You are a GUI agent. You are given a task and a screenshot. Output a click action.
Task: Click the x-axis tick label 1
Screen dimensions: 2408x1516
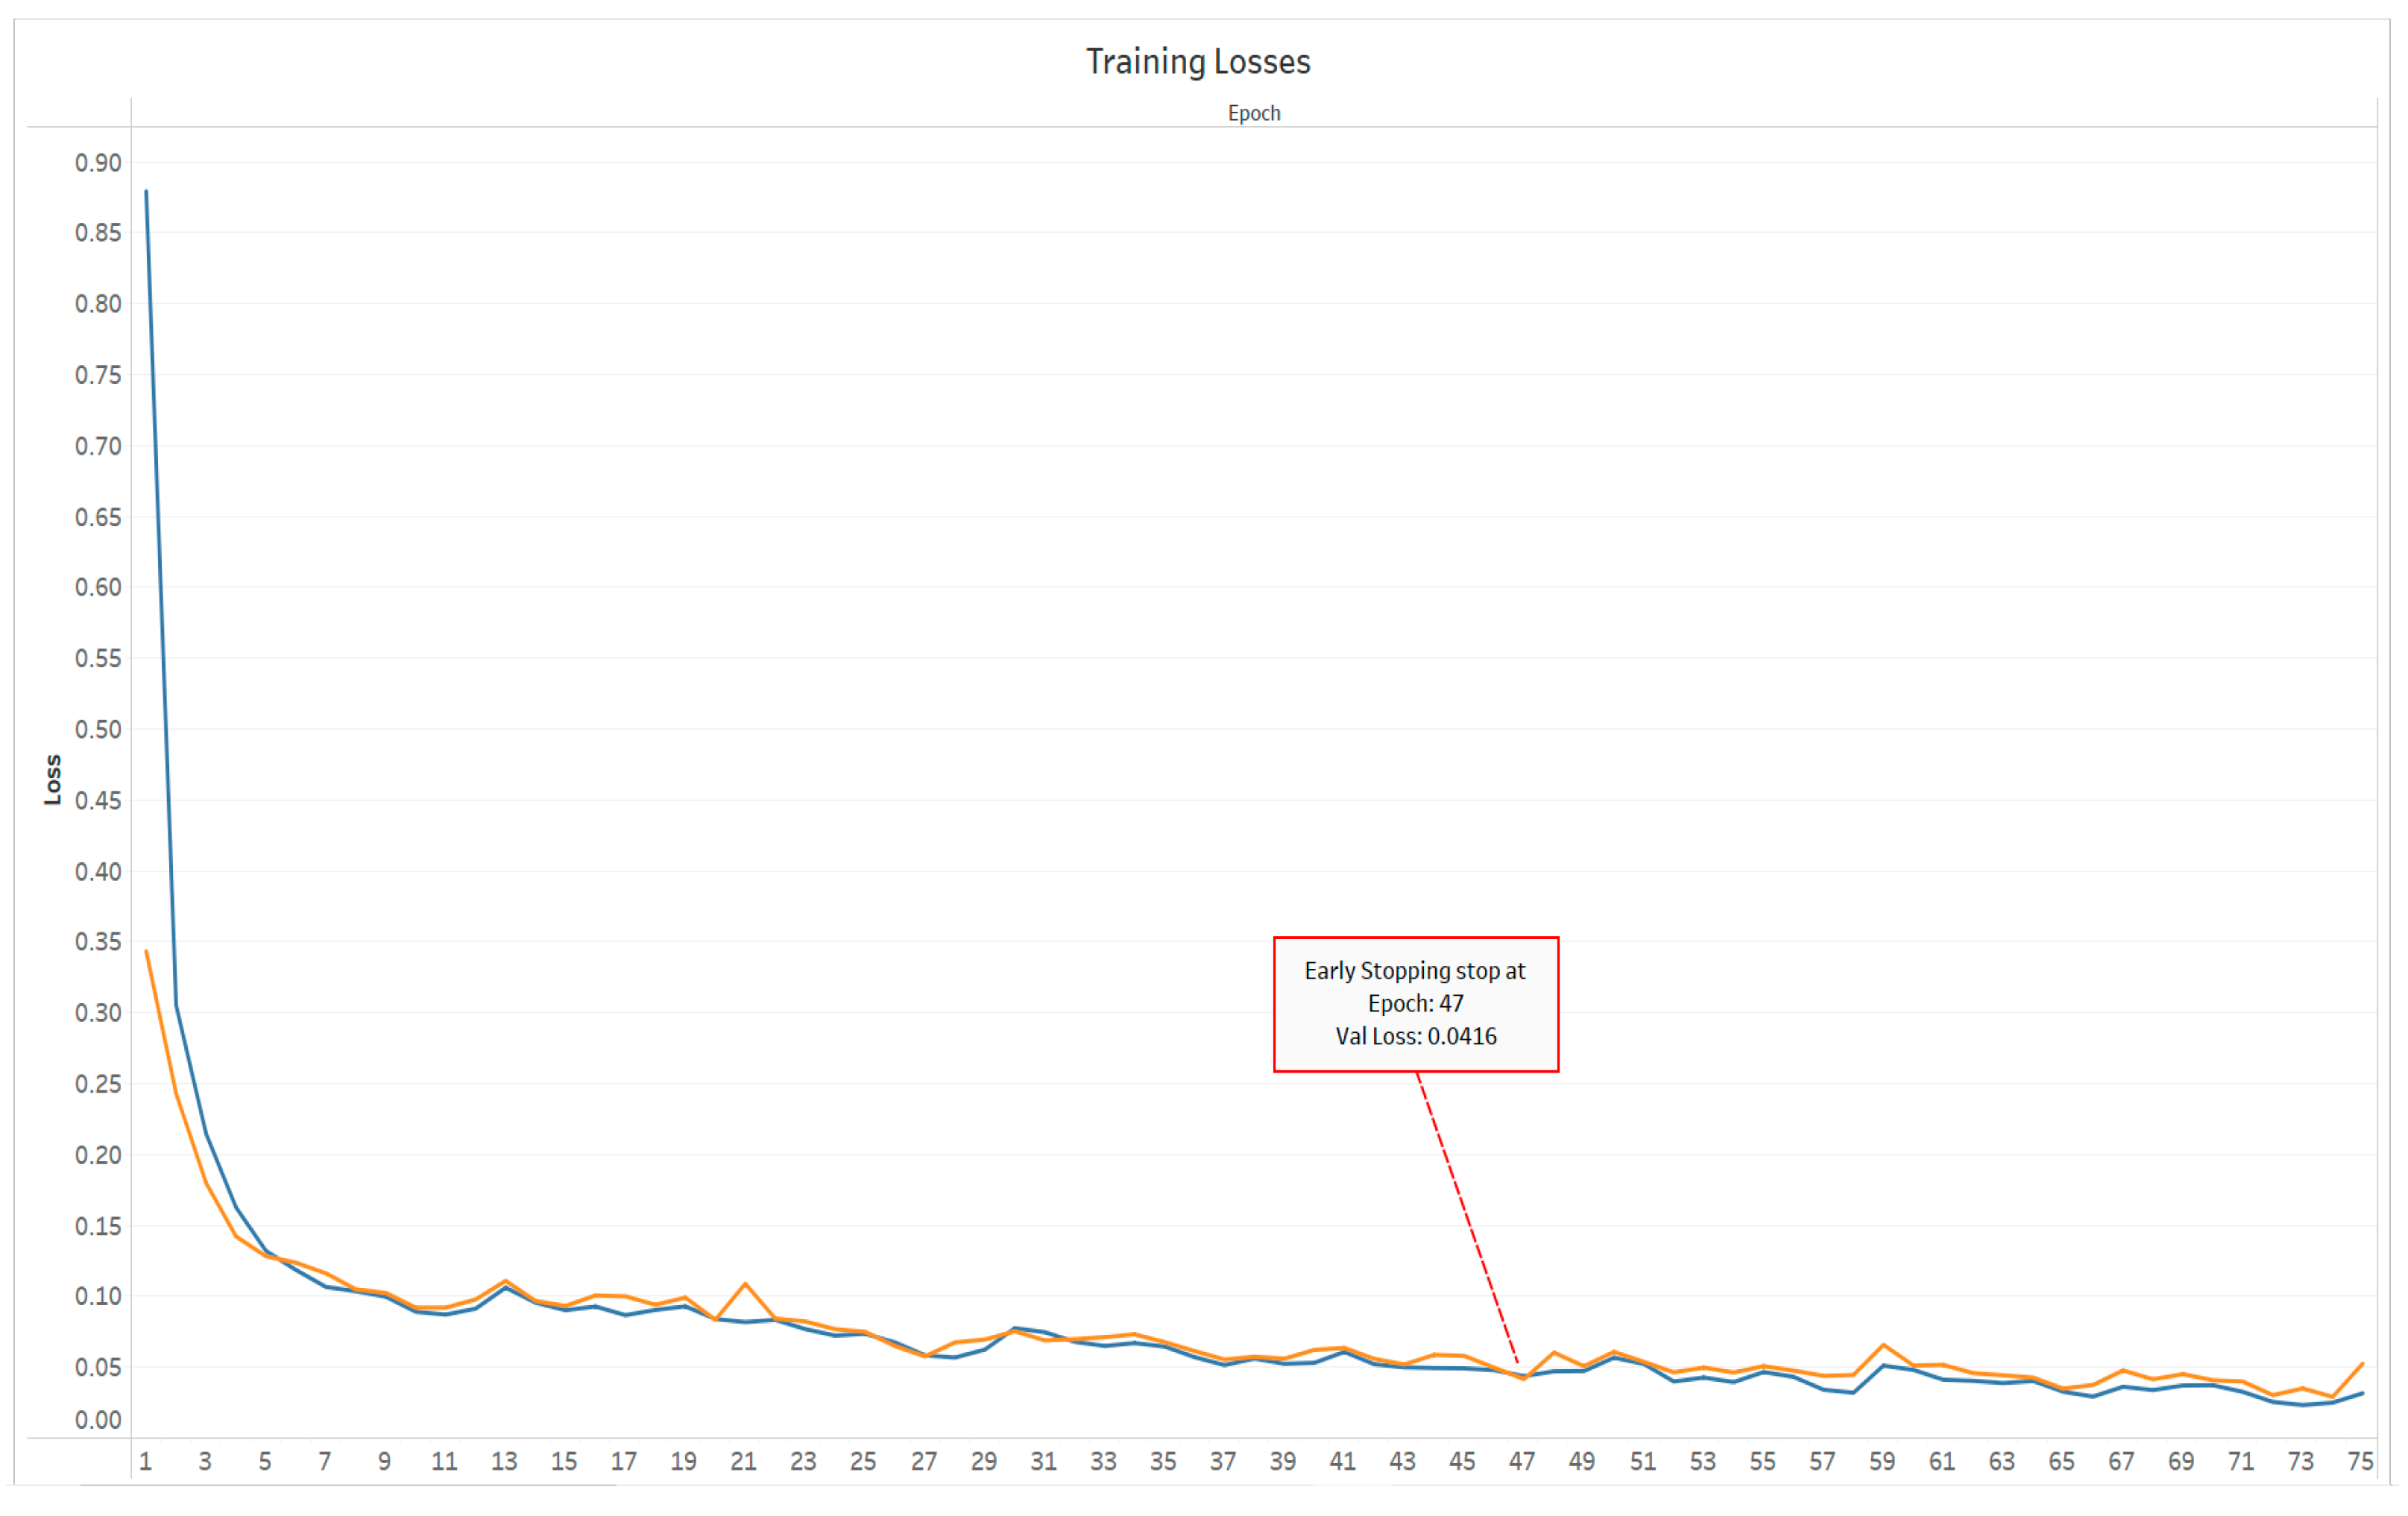[x=146, y=1461]
